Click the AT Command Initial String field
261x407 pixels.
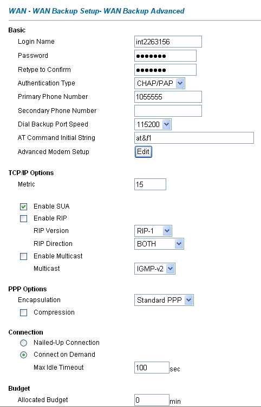194,138
